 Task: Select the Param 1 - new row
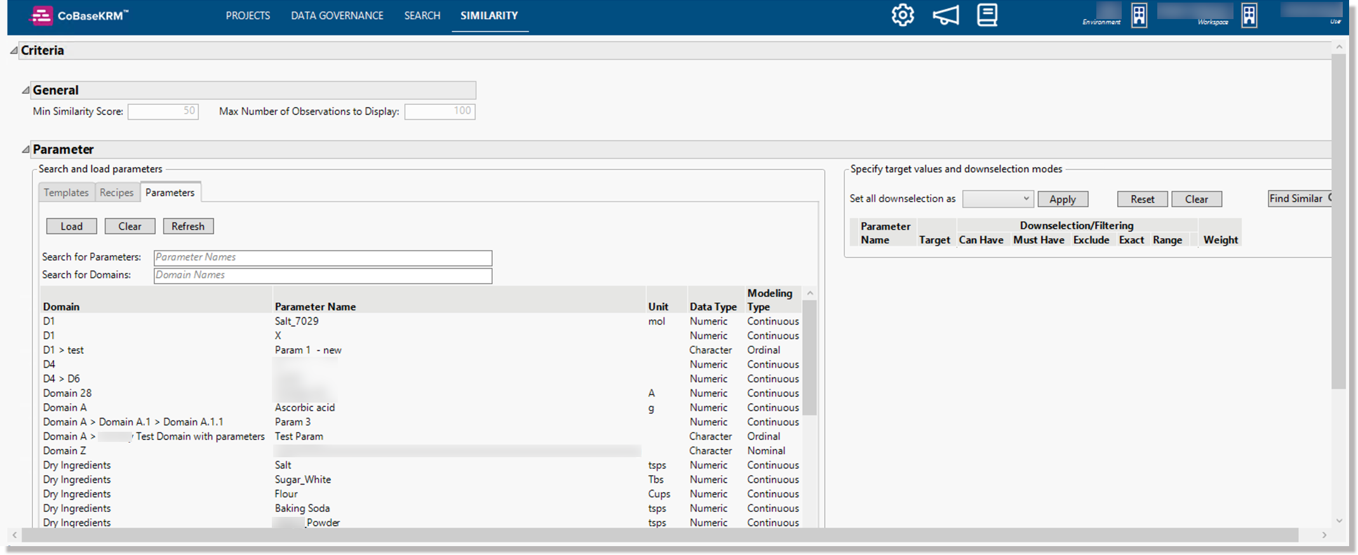[421, 350]
